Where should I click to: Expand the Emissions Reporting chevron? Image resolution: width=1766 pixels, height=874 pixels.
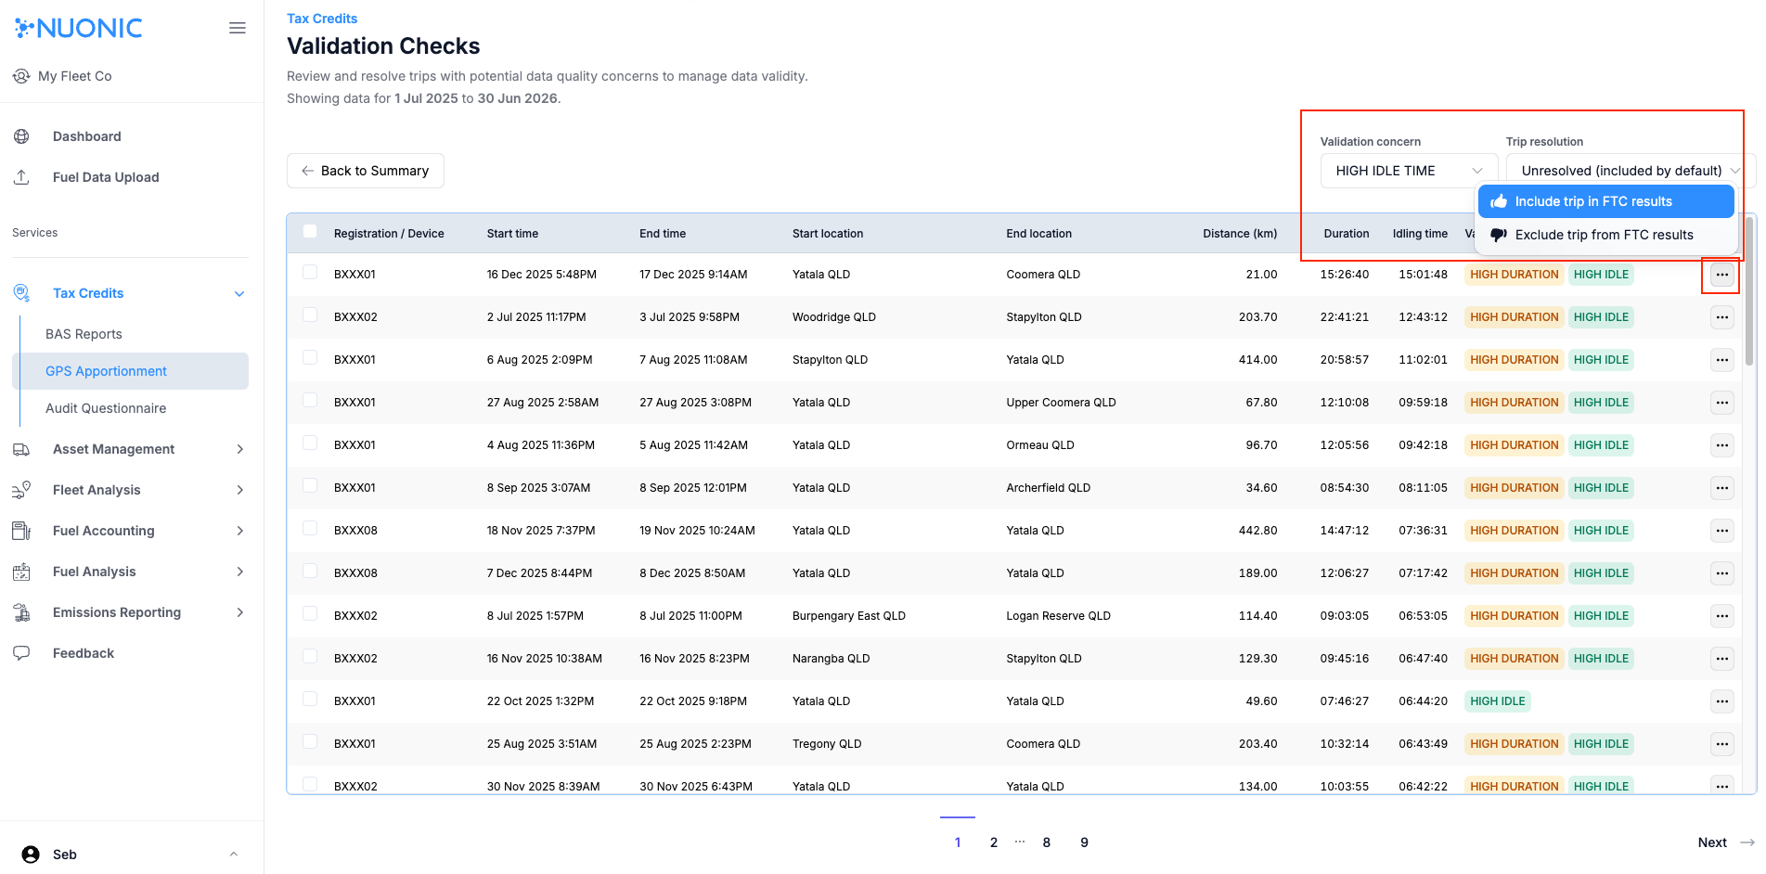click(239, 612)
